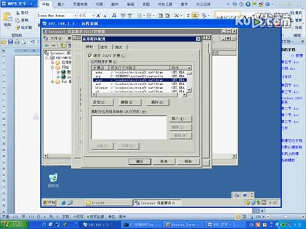Click the Cancel button in dialog

164,162
